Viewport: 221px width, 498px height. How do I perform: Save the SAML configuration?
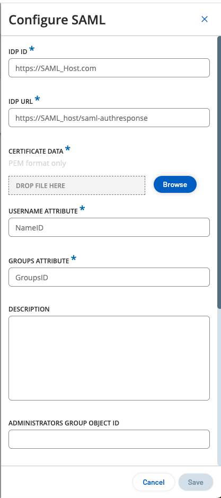tap(196, 483)
